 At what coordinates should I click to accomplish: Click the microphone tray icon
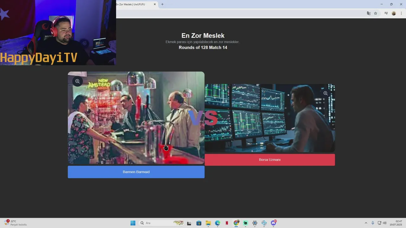373,223
